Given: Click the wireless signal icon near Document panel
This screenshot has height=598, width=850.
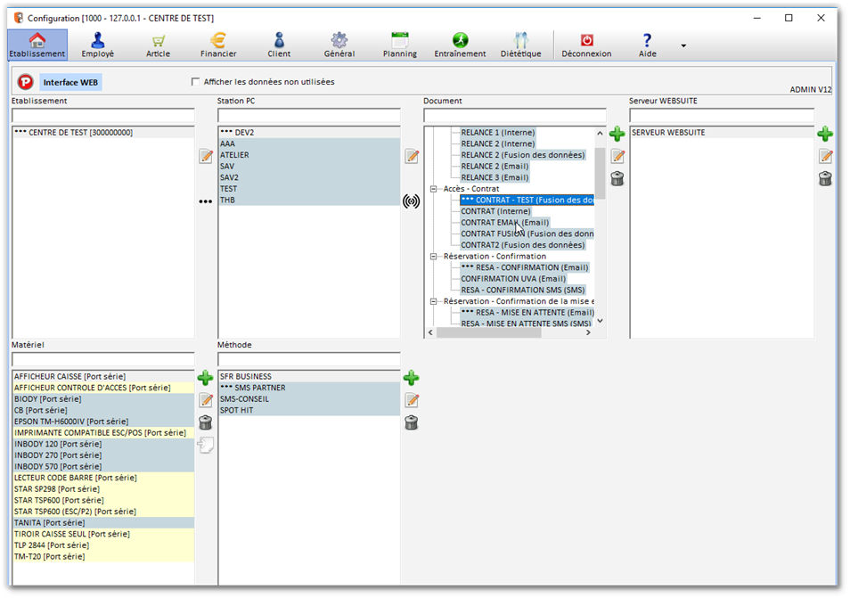Looking at the screenshot, I should tap(411, 201).
